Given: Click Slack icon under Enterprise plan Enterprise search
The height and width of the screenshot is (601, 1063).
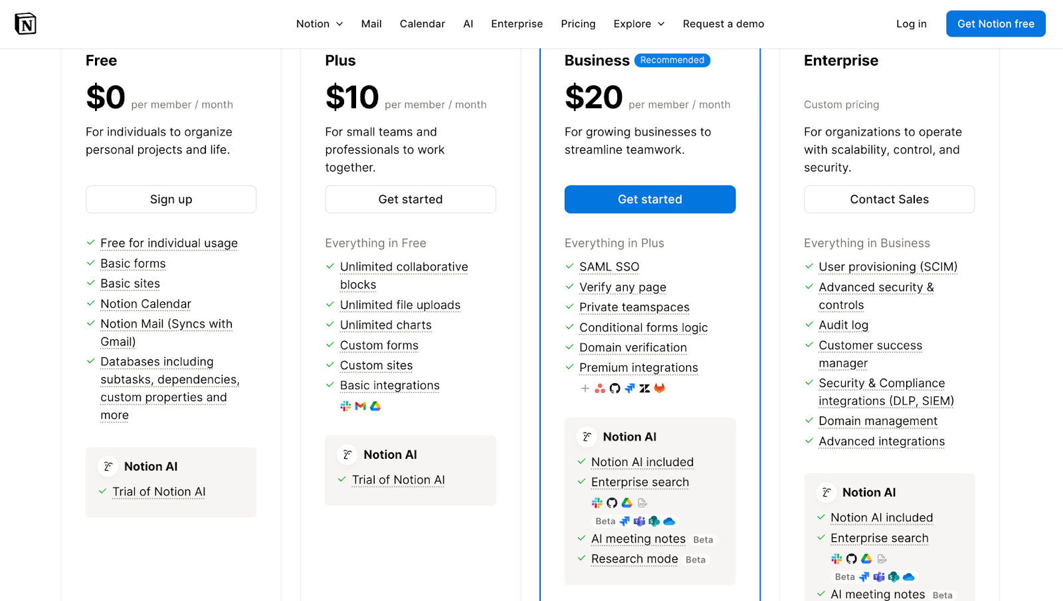Looking at the screenshot, I should click(836, 558).
